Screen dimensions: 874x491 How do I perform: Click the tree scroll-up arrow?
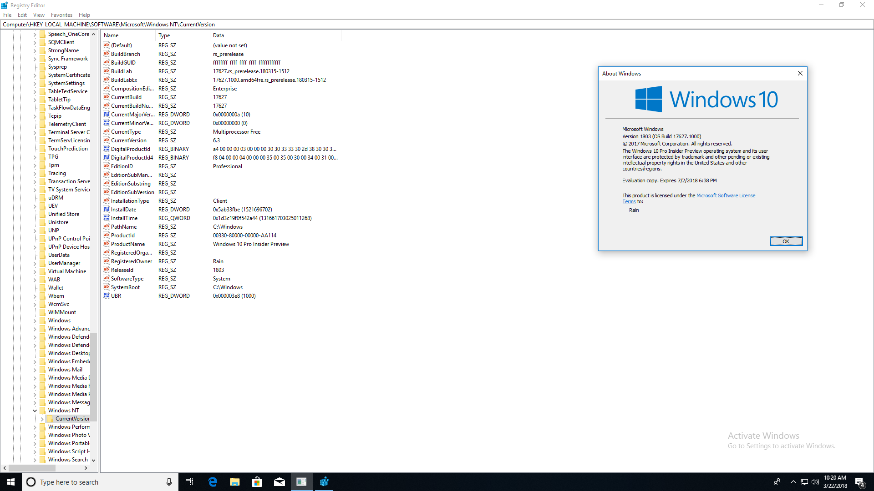[x=94, y=34]
